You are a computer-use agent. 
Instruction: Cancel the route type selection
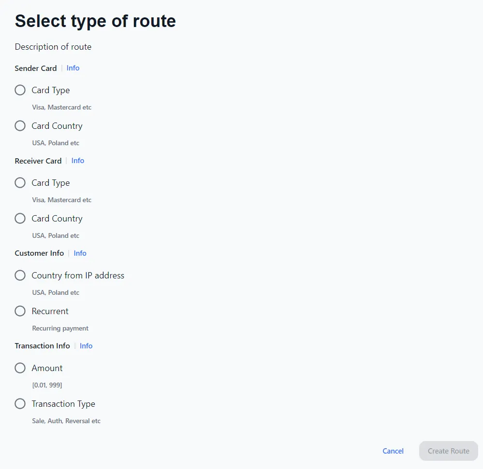393,451
